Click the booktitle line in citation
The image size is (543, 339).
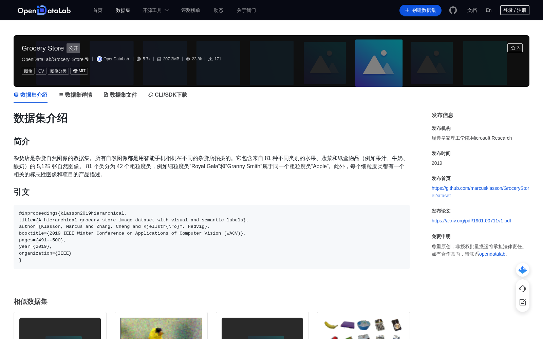pyautogui.click(x=132, y=233)
